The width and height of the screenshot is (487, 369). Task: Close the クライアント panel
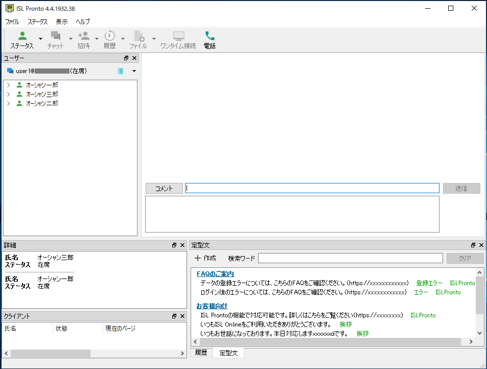pyautogui.click(x=182, y=316)
